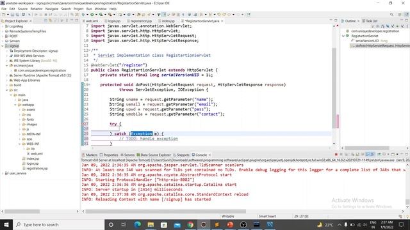Open Sublime Text from taskbar
Image resolution: width=410 pixels, height=230 pixels.
217,224
